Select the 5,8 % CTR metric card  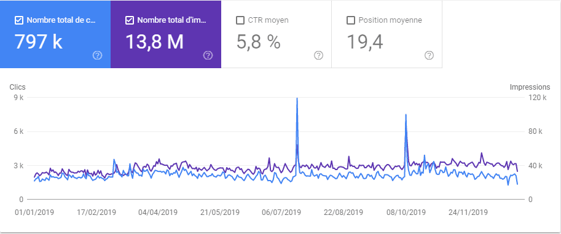click(277, 34)
